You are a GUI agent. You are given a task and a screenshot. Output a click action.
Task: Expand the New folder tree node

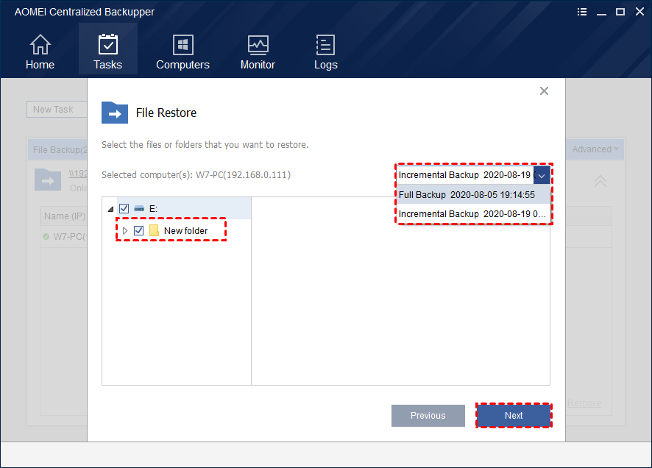[125, 230]
